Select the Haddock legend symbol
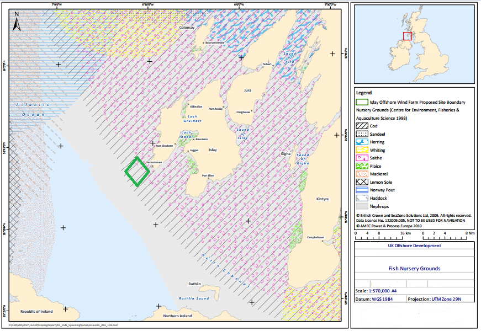This screenshot has width=481, height=331. [362, 197]
